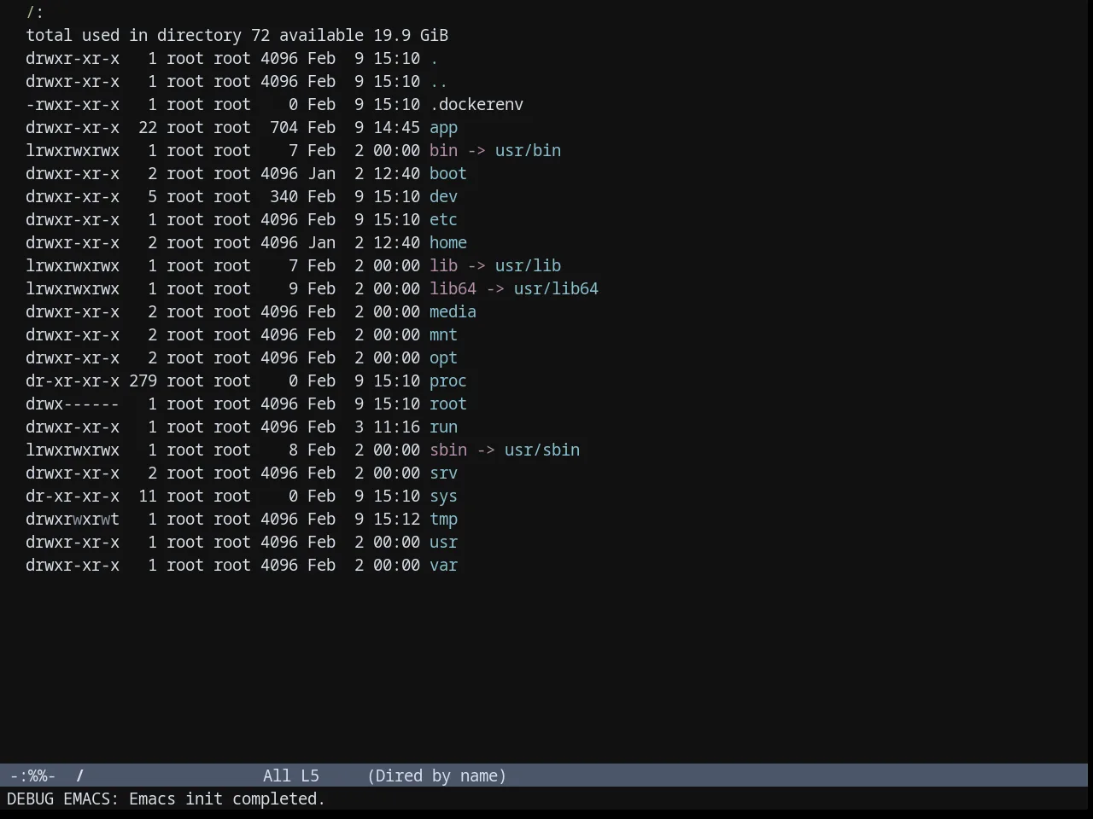Click the 'Dired by name' mode indicator
The height and width of the screenshot is (819, 1093).
[x=436, y=776]
